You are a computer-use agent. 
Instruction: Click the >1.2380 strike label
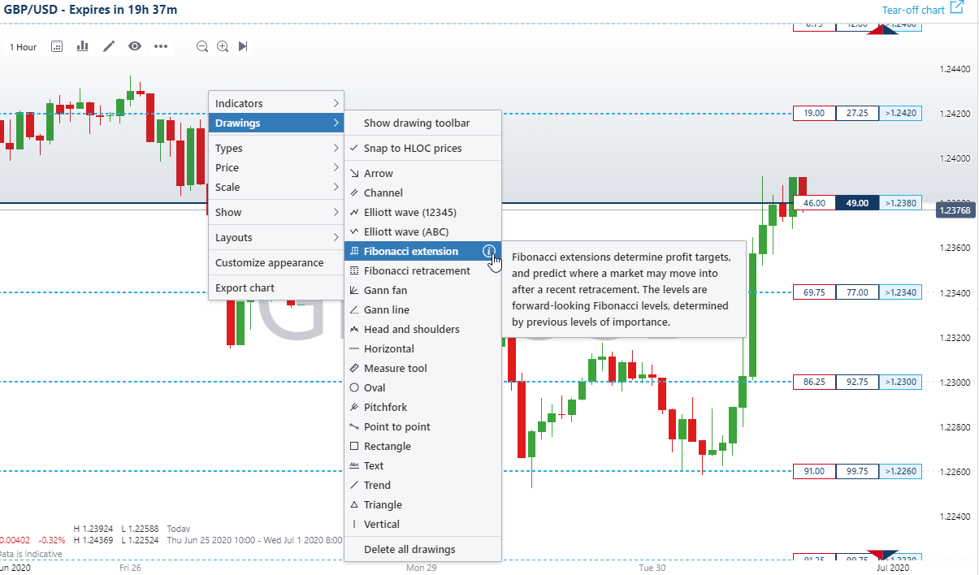click(x=900, y=203)
